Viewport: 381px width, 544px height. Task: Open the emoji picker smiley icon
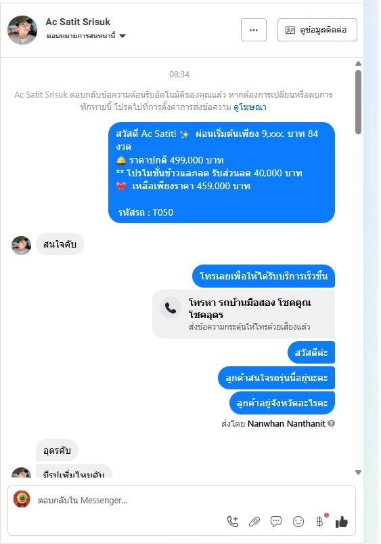click(x=298, y=522)
